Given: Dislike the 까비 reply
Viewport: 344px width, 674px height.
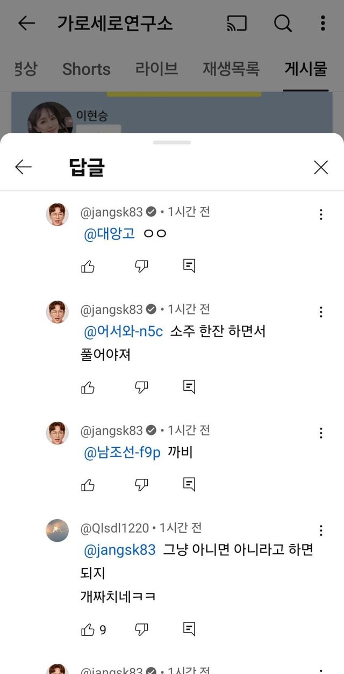Looking at the screenshot, I should pyautogui.click(x=141, y=485).
